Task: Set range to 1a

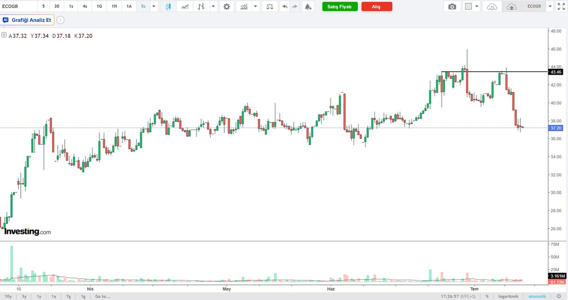Action: (54, 296)
